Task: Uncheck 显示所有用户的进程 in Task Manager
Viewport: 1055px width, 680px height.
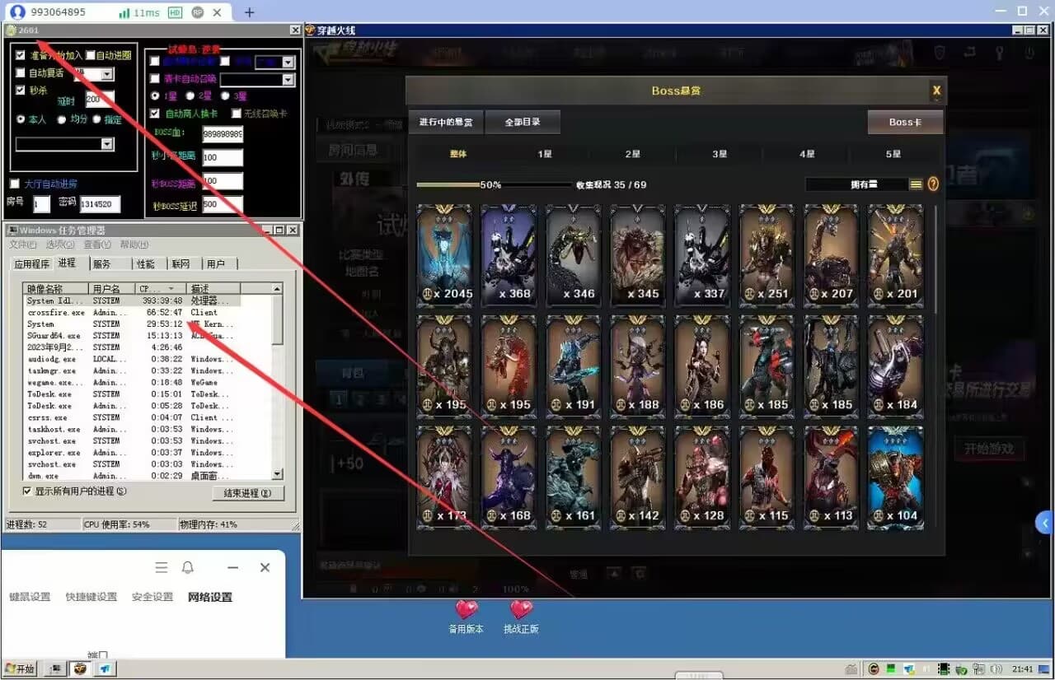Action: click(x=27, y=491)
